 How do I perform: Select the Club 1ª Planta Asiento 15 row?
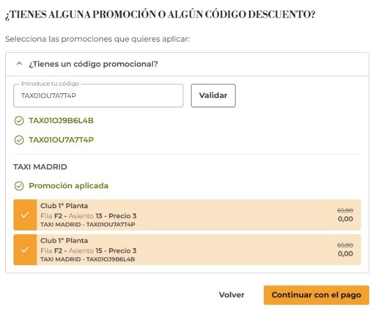176,249
